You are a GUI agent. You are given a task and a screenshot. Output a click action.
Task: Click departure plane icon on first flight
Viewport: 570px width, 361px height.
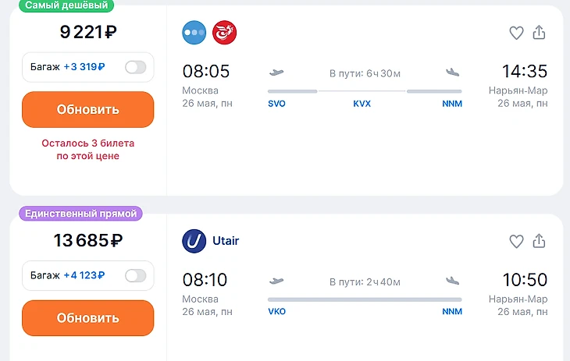click(276, 73)
